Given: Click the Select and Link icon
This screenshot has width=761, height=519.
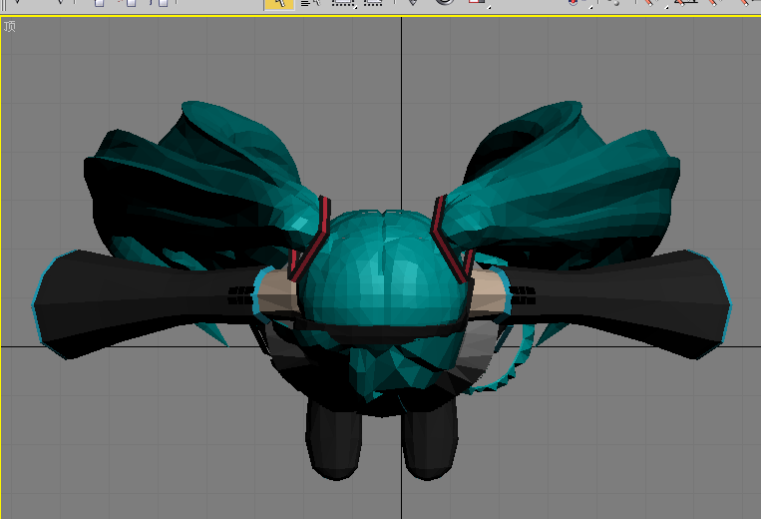Looking at the screenshot, I should coord(99,3).
